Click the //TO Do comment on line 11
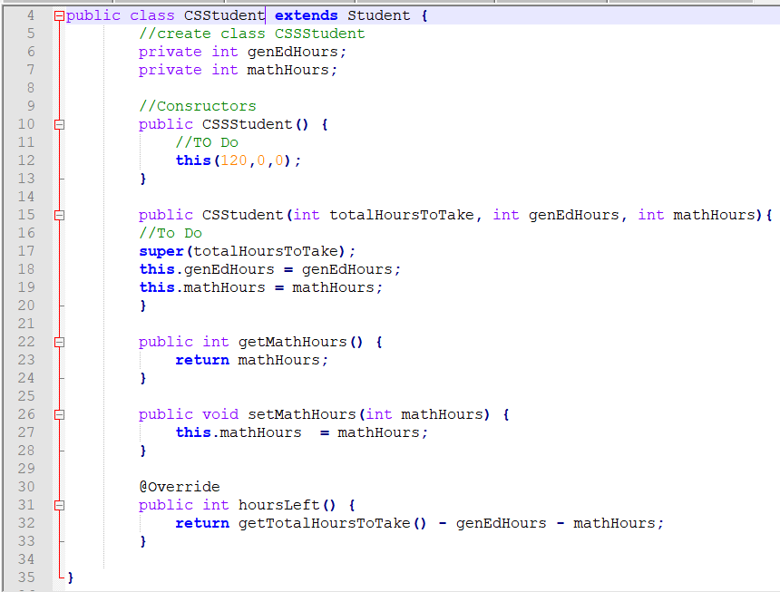This screenshot has width=780, height=592. [206, 142]
